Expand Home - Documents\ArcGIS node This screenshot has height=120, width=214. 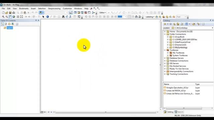(x=165, y=31)
